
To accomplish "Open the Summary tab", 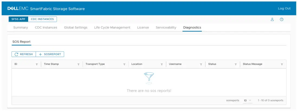I will (20, 27).
